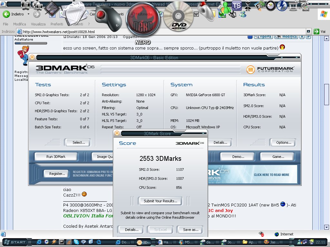Click the forum user rank progress bar
Viewport: 330px width, 247px height.
(x=31, y=43)
